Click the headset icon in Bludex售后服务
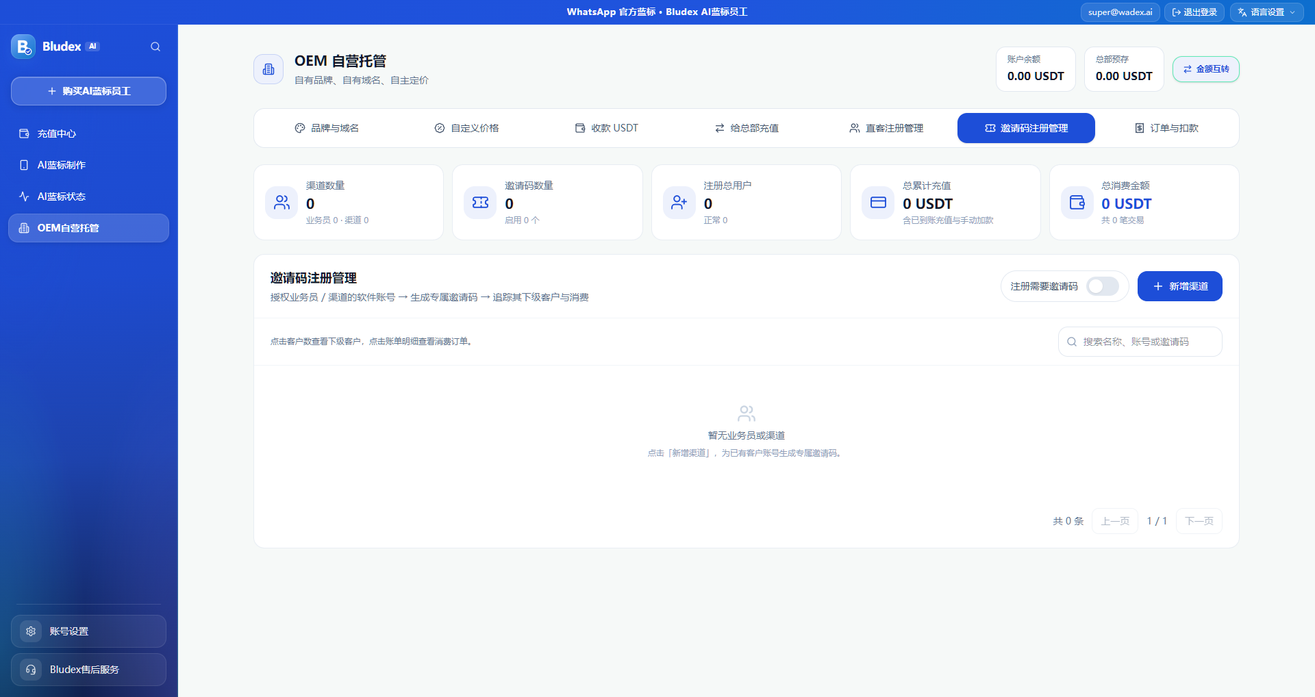The height and width of the screenshot is (697, 1315). pyautogui.click(x=31, y=670)
